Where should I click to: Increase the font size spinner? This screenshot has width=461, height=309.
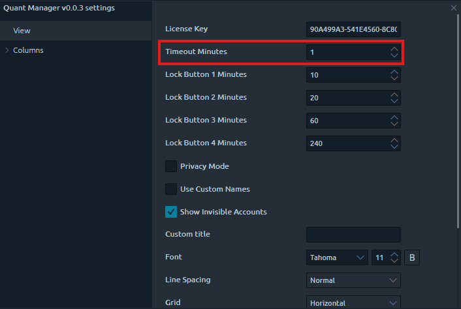[x=394, y=254]
